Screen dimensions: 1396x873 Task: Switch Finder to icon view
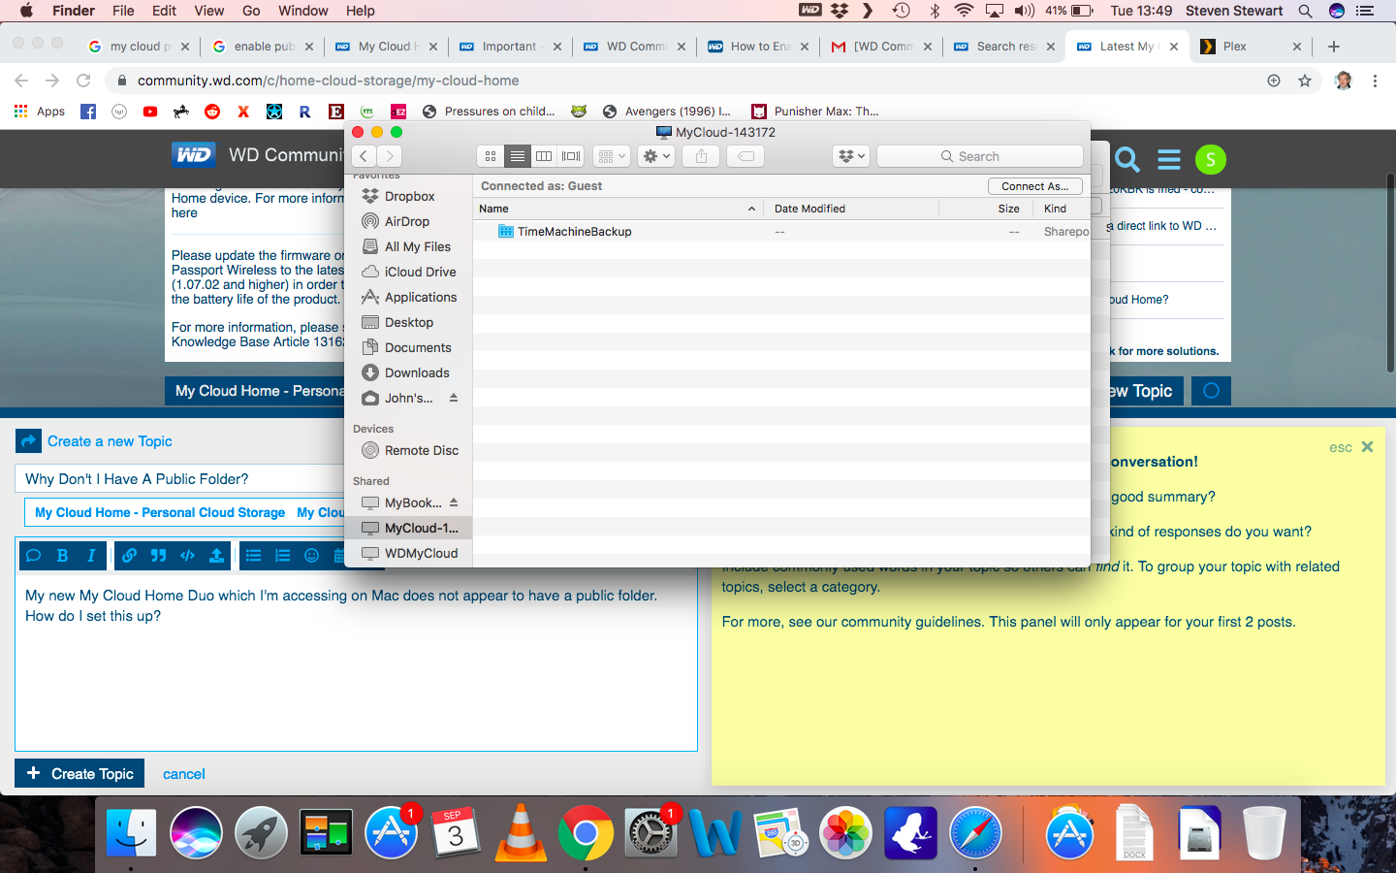click(491, 156)
